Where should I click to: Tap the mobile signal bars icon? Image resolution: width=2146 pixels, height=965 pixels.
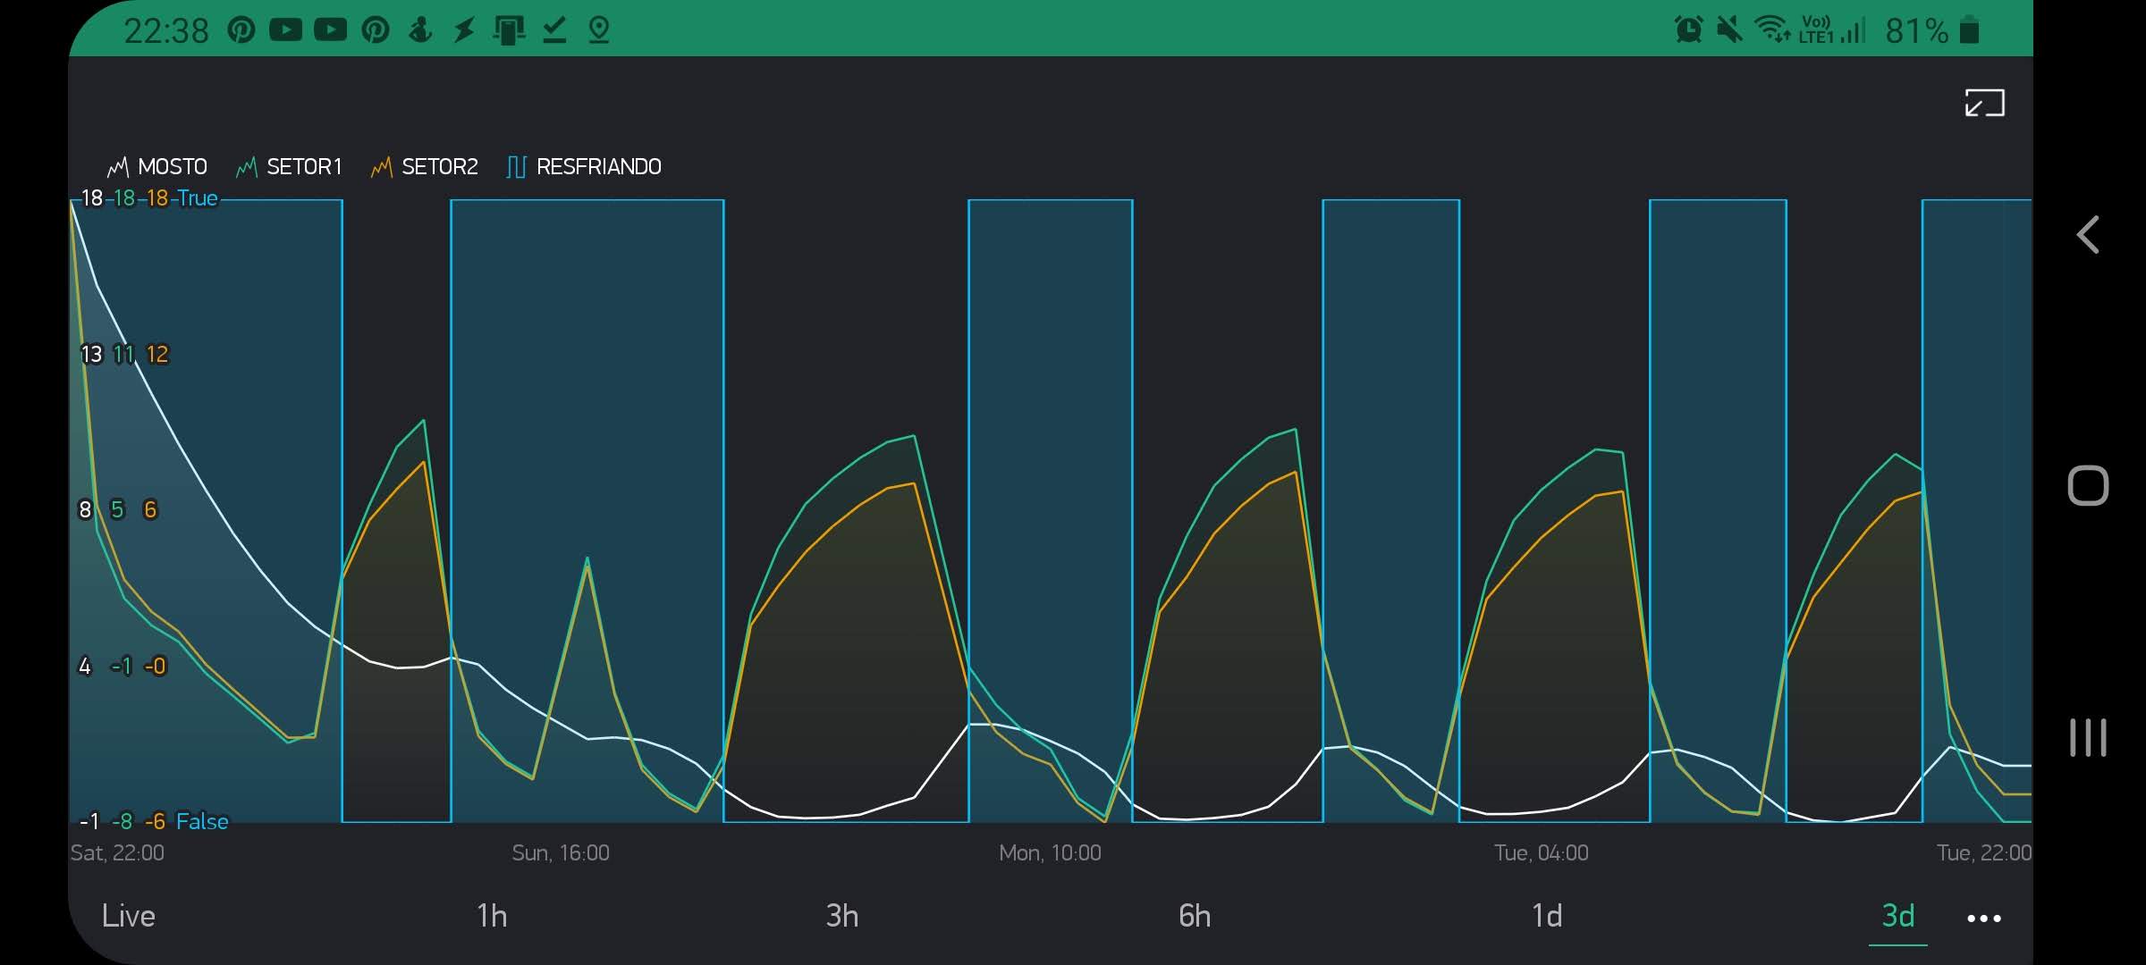1853,31
